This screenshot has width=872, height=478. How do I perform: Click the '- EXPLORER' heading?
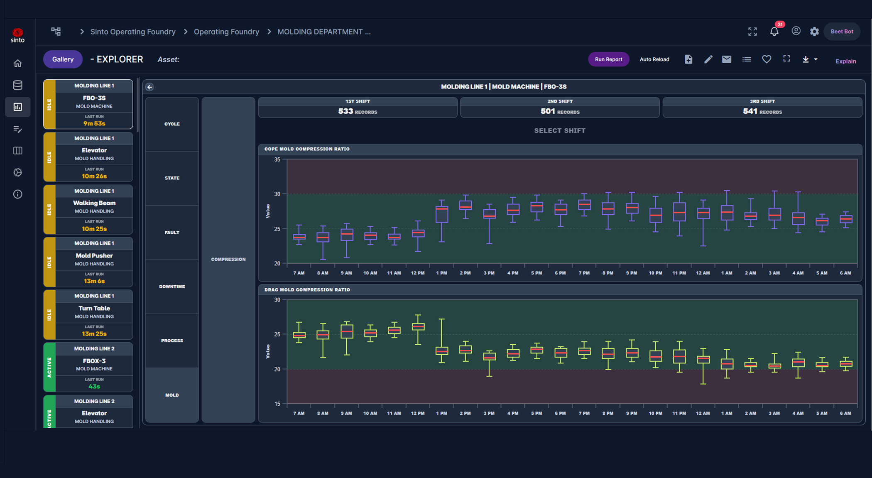click(x=116, y=59)
